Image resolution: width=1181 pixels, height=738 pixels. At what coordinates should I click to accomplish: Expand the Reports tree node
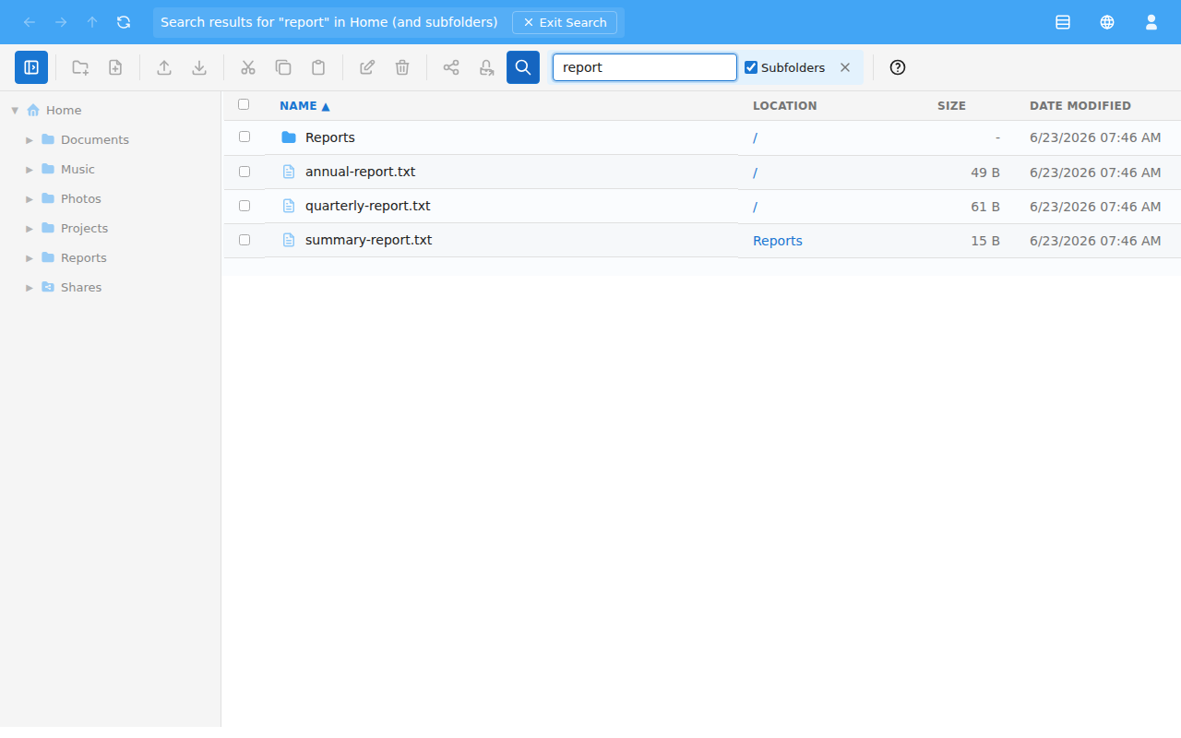[30, 258]
